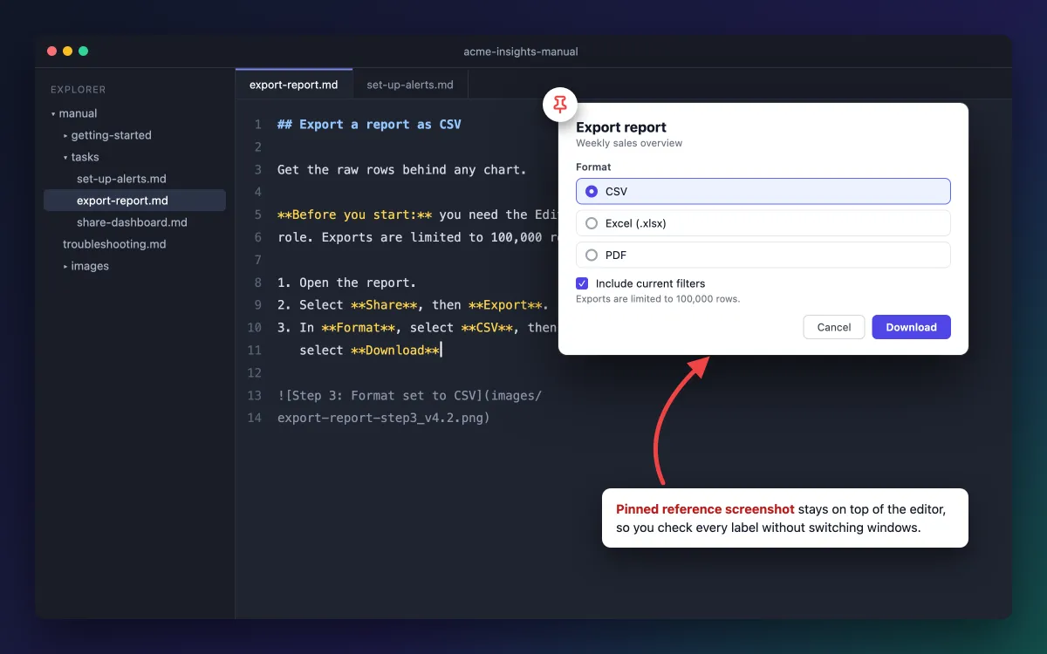Image resolution: width=1047 pixels, height=654 pixels.
Task: Click export-report-step3_v4.2.png filename text
Action: coord(383,418)
